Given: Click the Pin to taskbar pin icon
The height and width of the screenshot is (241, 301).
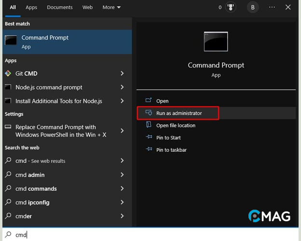Looking at the screenshot, I should click(x=149, y=149).
